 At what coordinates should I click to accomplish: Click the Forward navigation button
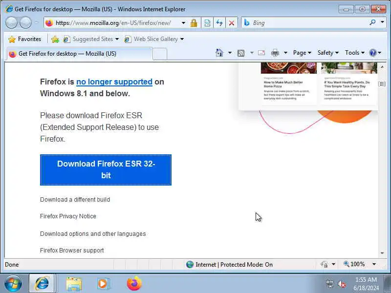click(26, 23)
